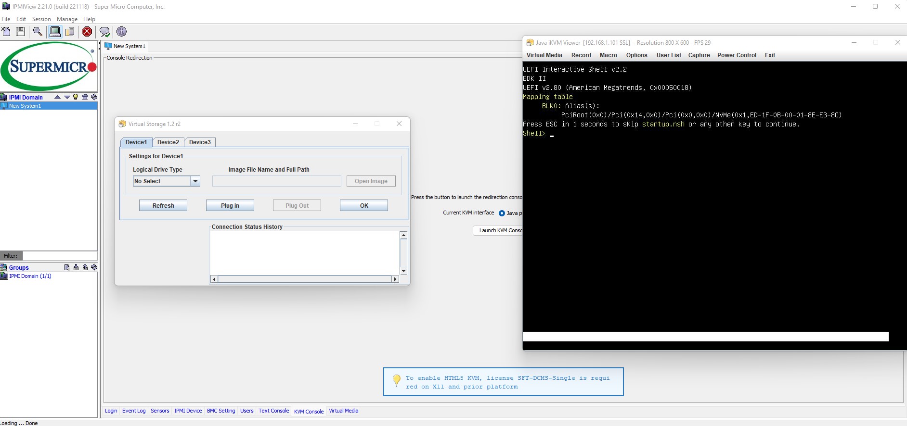Screen dimensions: 907x426
Task: Select the Java KVM interface radio button
Action: (x=502, y=213)
